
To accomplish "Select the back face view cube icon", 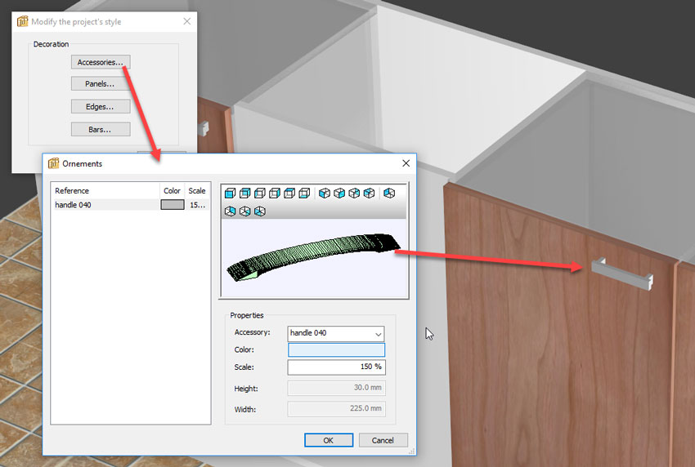I will pos(244,193).
